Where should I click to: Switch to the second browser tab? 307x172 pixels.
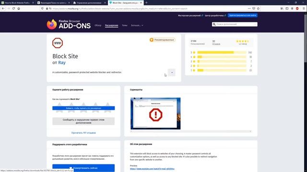point(53,3)
